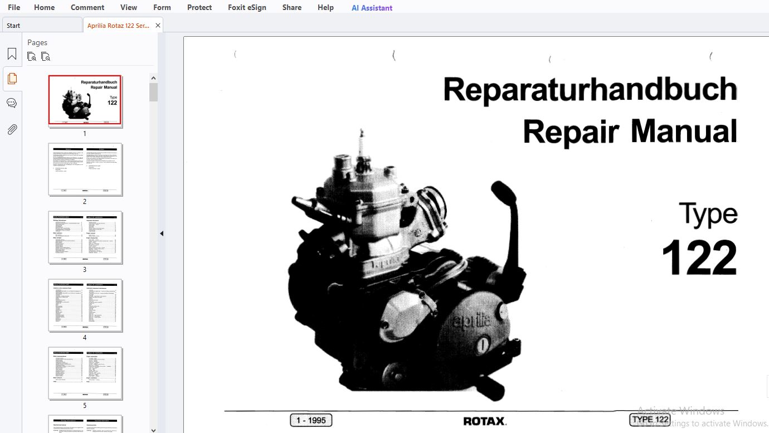The height and width of the screenshot is (433, 769).
Task: Open the Attachments paperclip icon
Action: [12, 130]
